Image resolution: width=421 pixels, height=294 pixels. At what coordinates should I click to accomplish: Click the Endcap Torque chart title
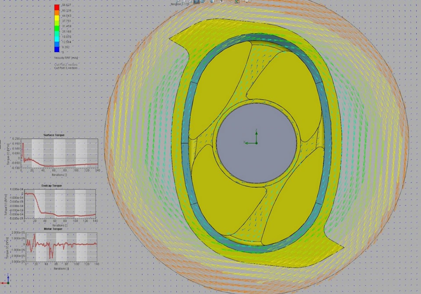pos(52,186)
